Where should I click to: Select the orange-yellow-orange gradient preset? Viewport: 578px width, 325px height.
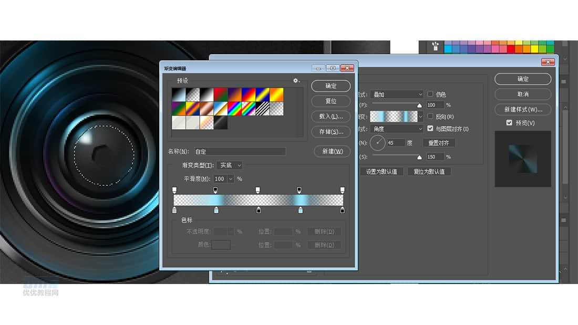[276, 95]
